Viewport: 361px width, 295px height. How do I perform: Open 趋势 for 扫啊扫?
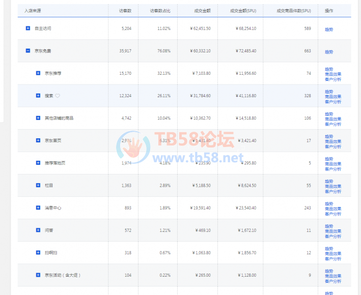click(x=329, y=249)
